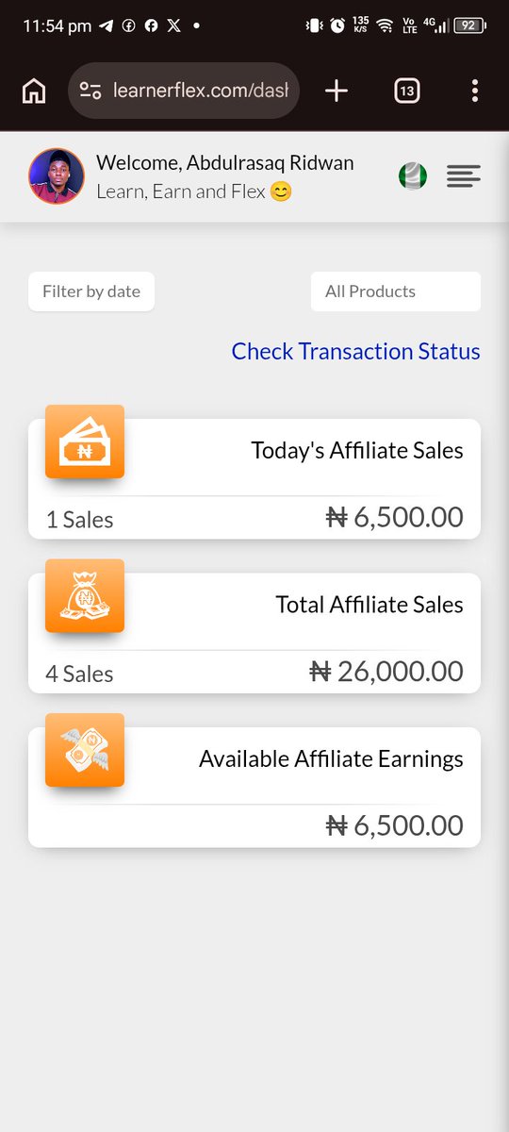This screenshot has width=509, height=1132.
Task: Open a new tab with plus icon
Action: (x=337, y=91)
